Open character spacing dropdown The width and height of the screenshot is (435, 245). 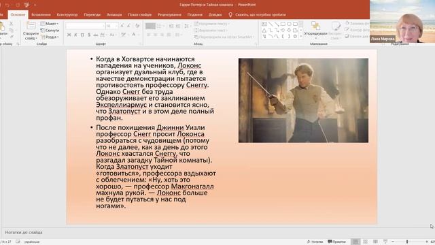(103, 35)
